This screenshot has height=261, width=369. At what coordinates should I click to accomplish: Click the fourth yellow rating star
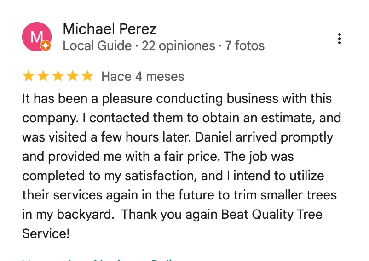click(x=73, y=76)
